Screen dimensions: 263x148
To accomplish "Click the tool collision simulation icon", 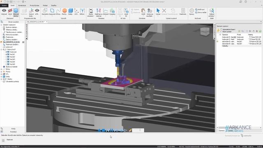I will click(99, 11).
